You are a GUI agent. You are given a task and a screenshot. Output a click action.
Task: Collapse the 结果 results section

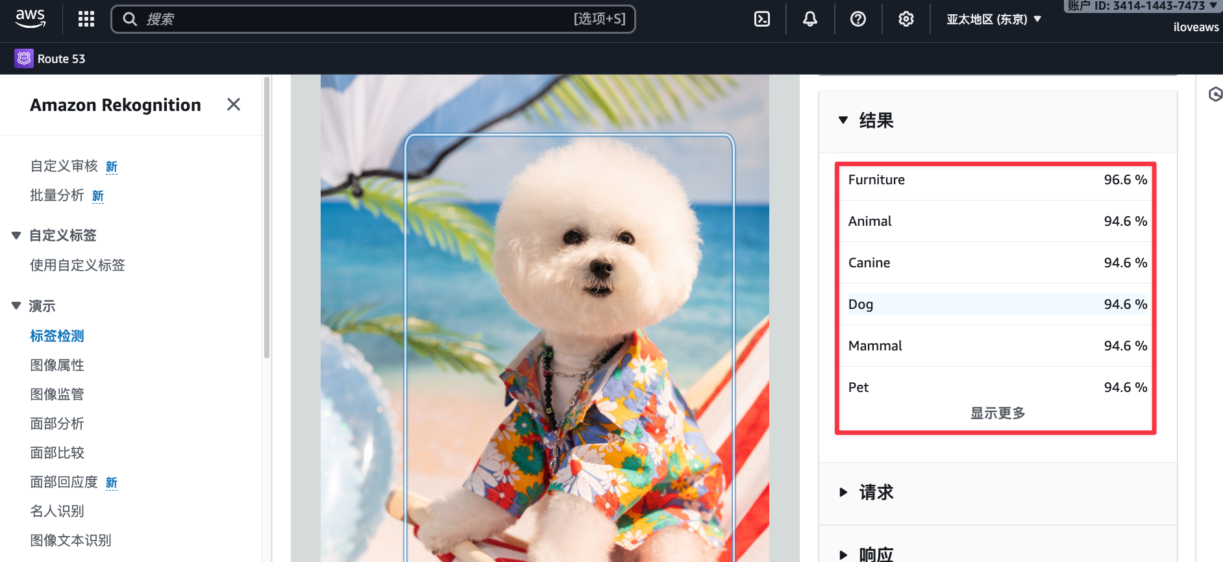click(x=843, y=120)
